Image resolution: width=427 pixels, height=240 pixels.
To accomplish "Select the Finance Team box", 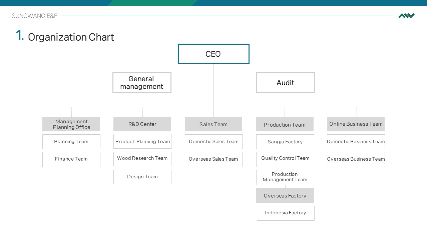I will pos(71,159).
